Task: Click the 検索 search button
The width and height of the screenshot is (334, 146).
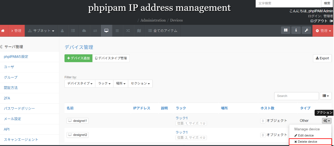Action: click(x=327, y=4)
